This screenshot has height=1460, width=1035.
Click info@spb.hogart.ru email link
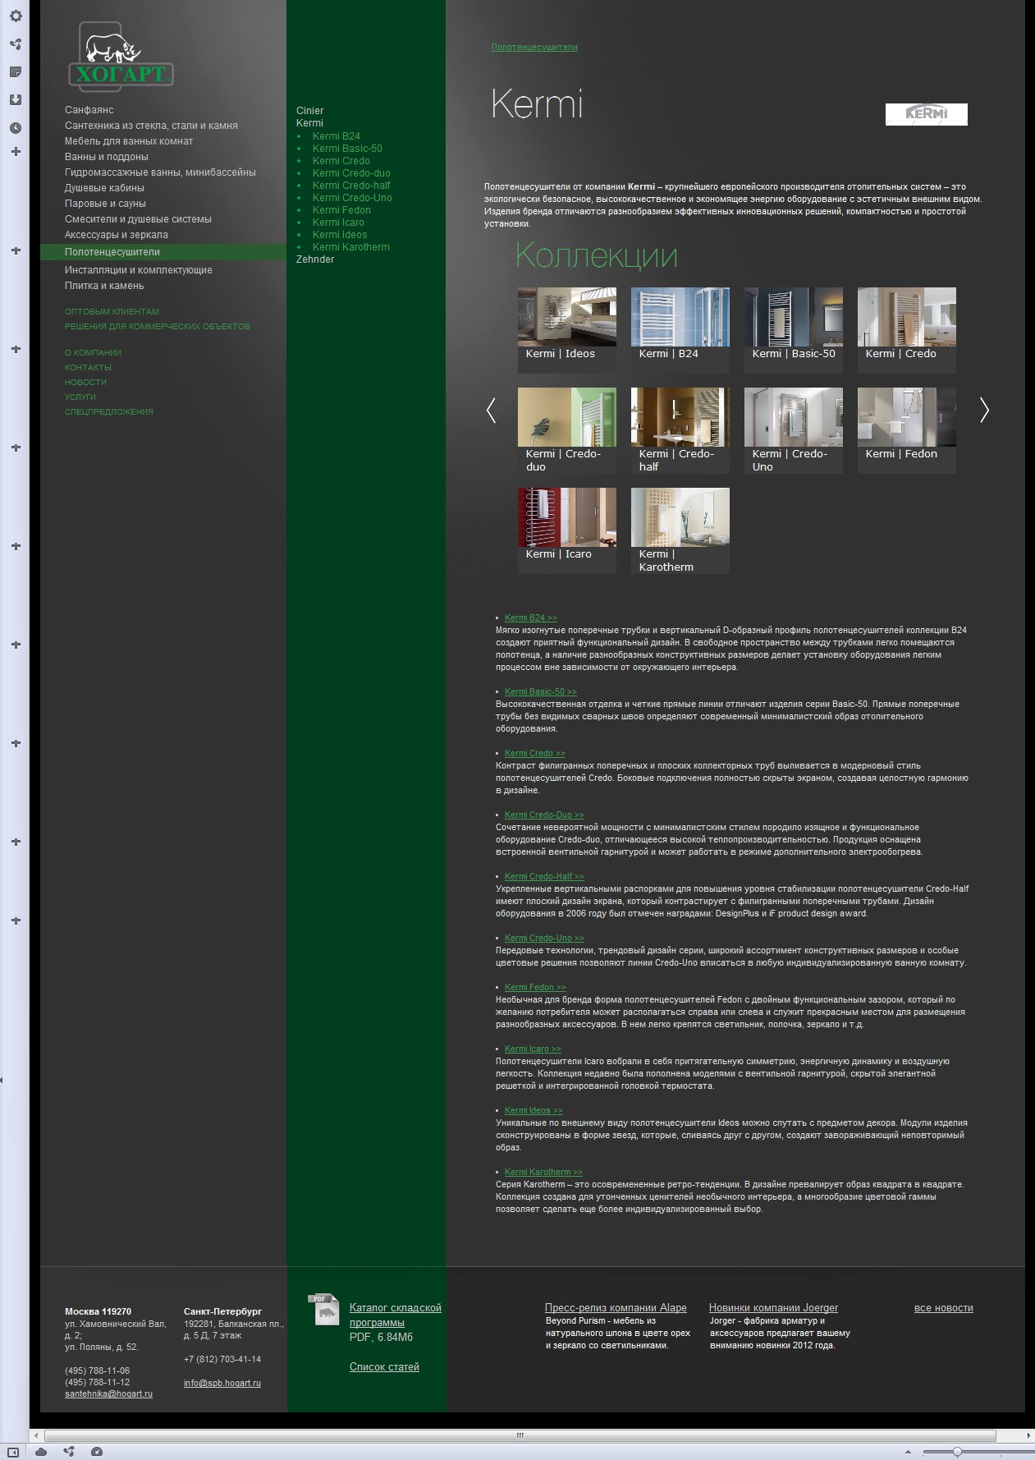[222, 1384]
